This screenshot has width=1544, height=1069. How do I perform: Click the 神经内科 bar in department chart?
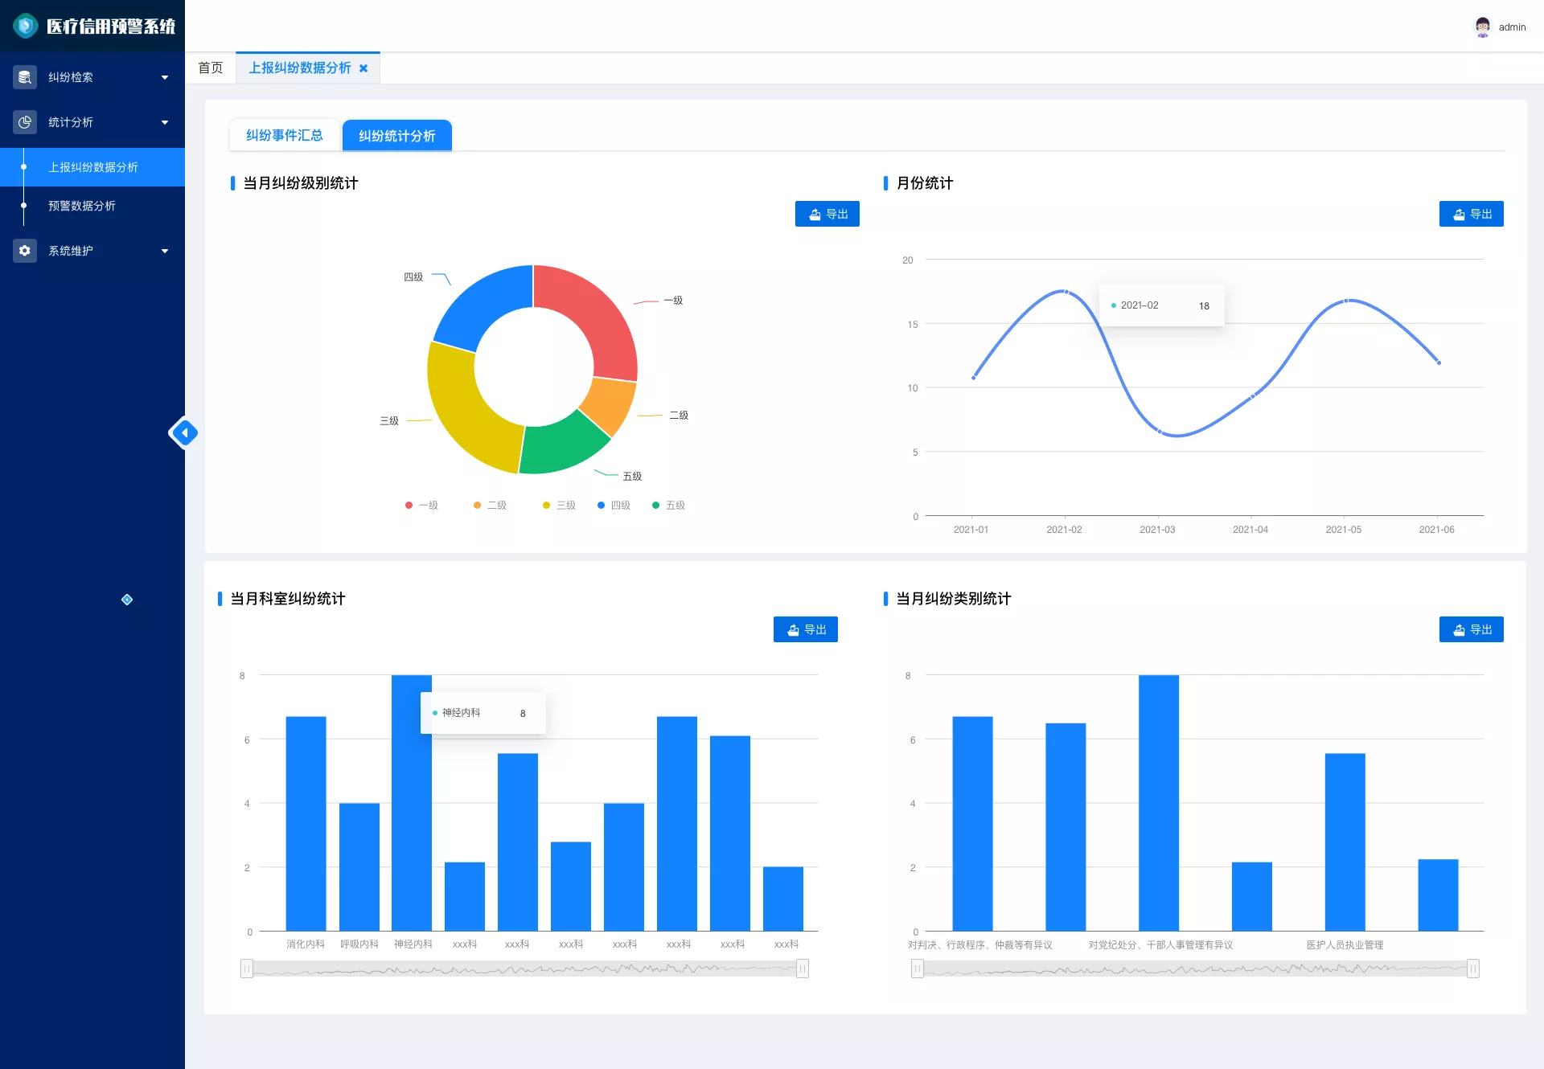412,803
